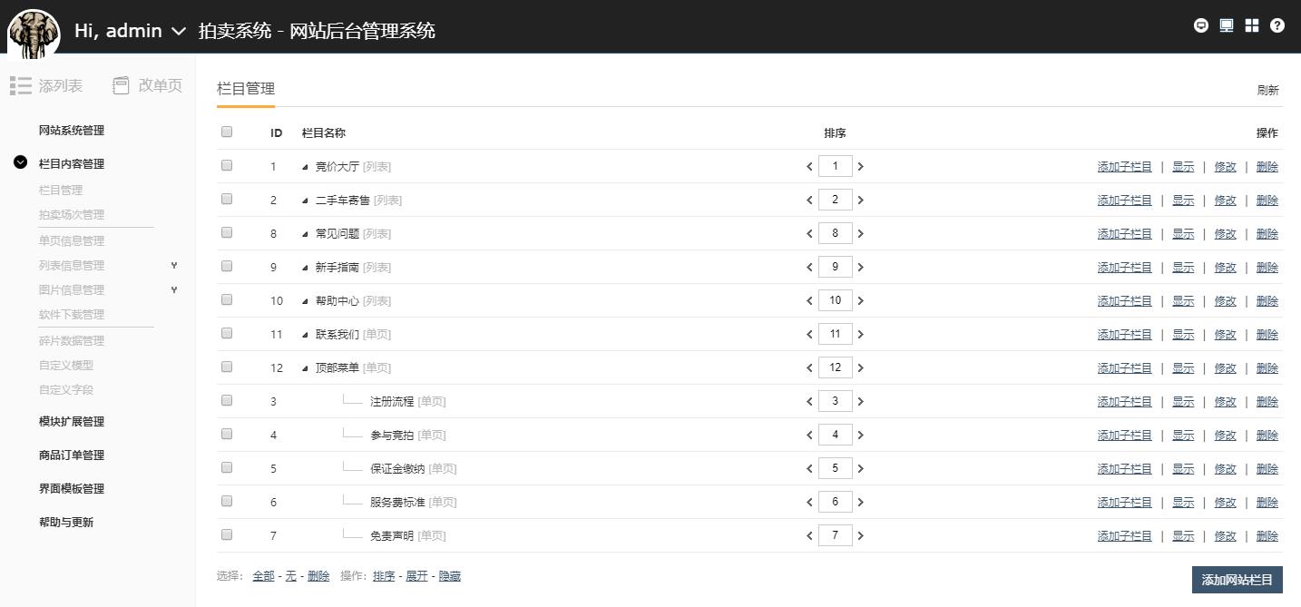Open the 模块扩展管理 menu
1301x607 pixels.
coord(72,421)
